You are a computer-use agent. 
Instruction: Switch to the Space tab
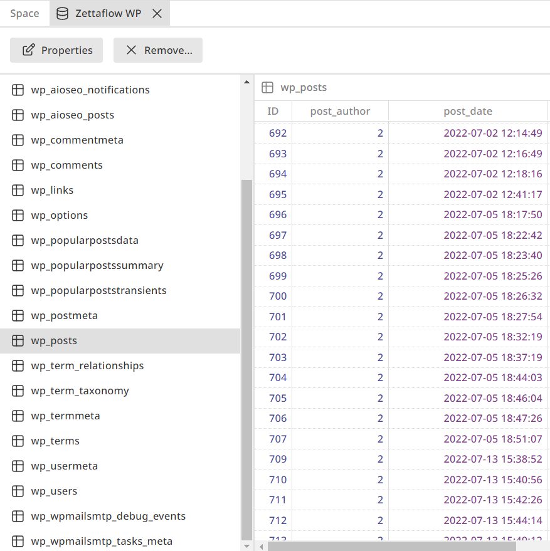click(24, 13)
